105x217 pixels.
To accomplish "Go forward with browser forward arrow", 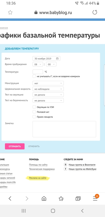I will [27, 199].
